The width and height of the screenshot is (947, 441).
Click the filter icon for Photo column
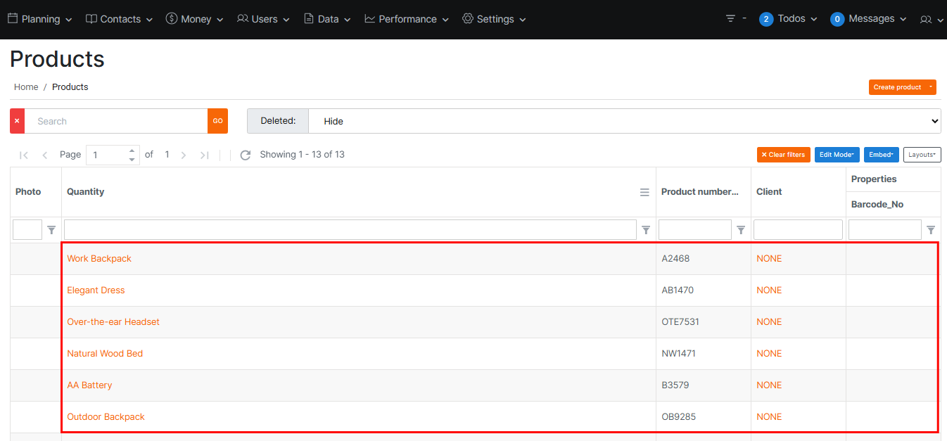(51, 230)
